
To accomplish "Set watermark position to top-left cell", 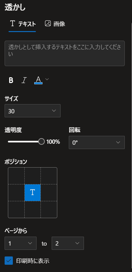I will [16, 176].
